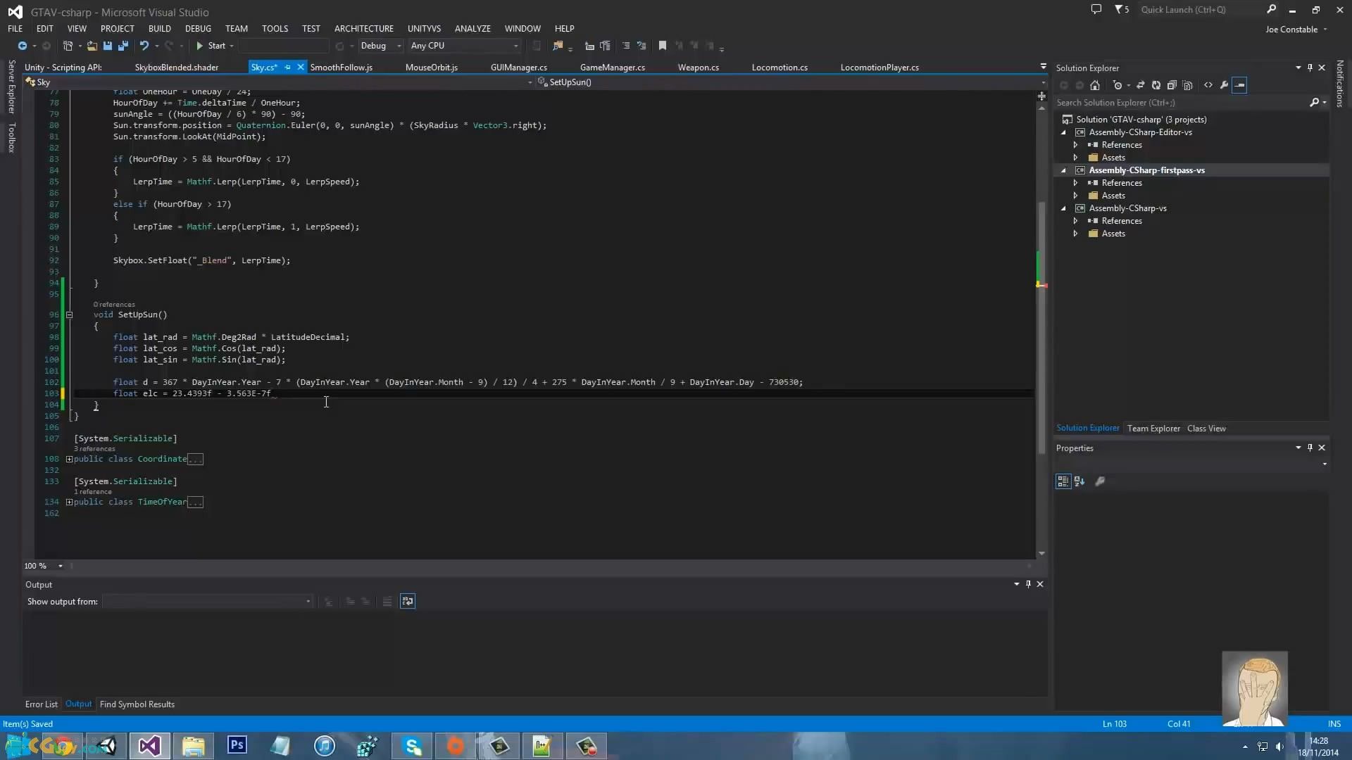1352x760 pixels.
Task: Open the Any CPU platform dropdown
Action: [465, 46]
